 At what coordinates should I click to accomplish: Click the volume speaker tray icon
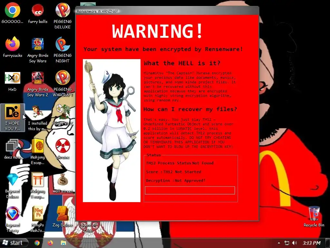[295, 243]
